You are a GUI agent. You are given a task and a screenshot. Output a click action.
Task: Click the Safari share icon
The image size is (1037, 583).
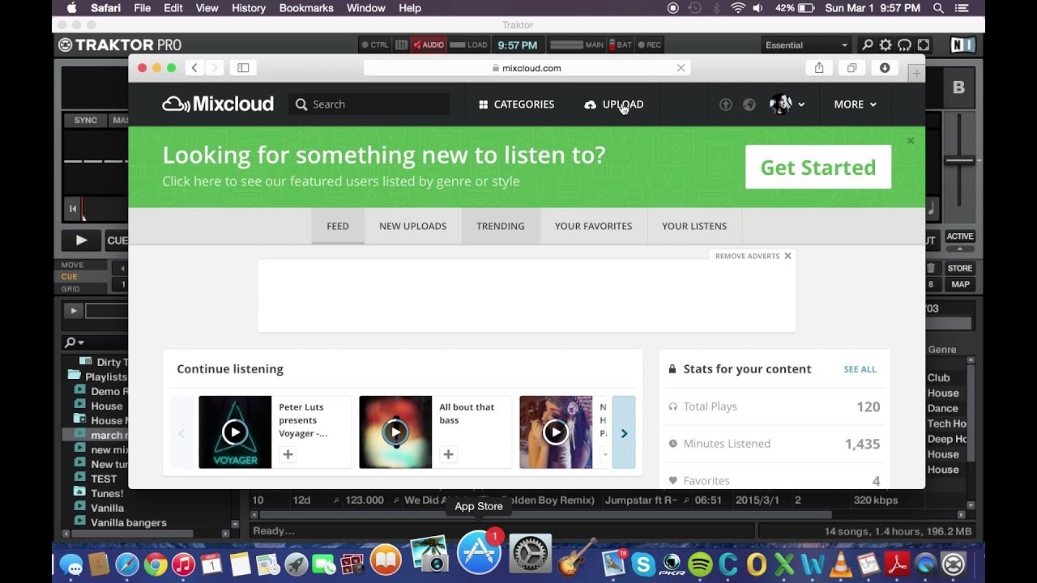pos(819,68)
